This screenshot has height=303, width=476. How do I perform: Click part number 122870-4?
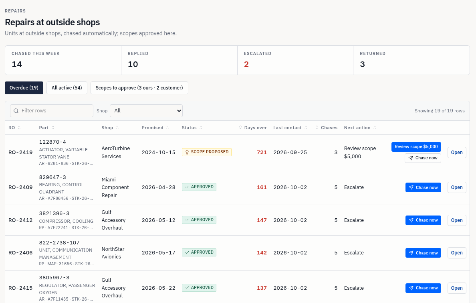(x=52, y=142)
